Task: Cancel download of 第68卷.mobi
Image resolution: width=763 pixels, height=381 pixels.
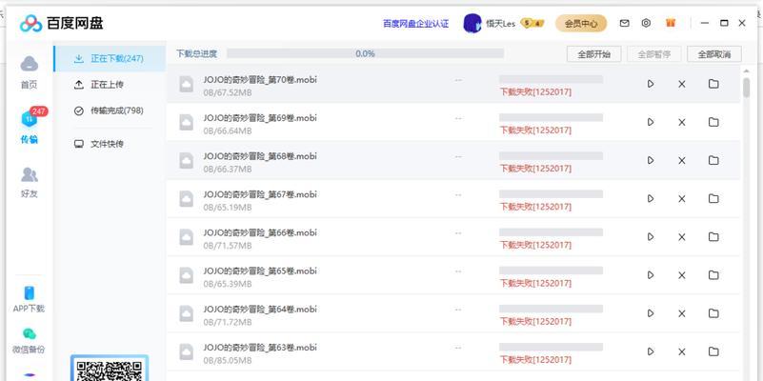Action: coord(682,160)
